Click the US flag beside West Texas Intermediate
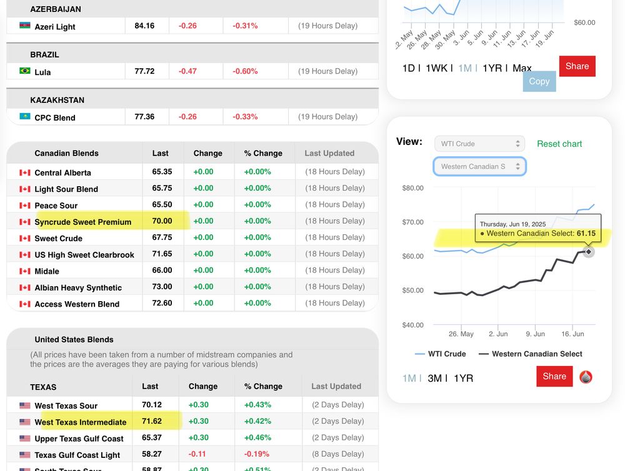625x471 pixels. (x=25, y=422)
